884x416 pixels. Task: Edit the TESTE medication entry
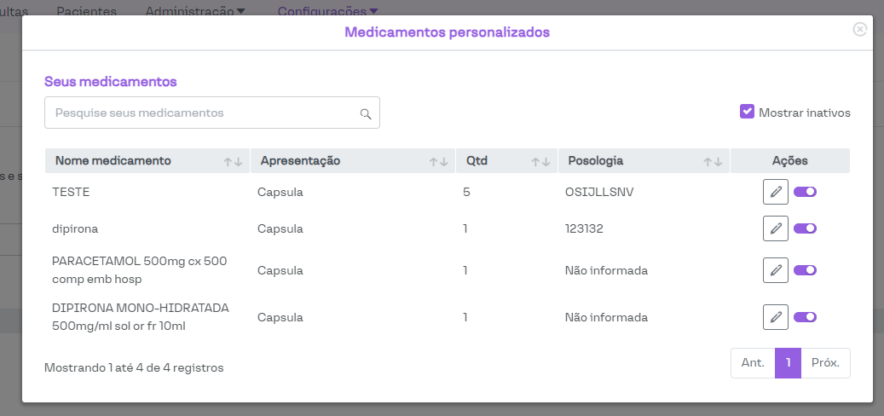click(x=775, y=193)
